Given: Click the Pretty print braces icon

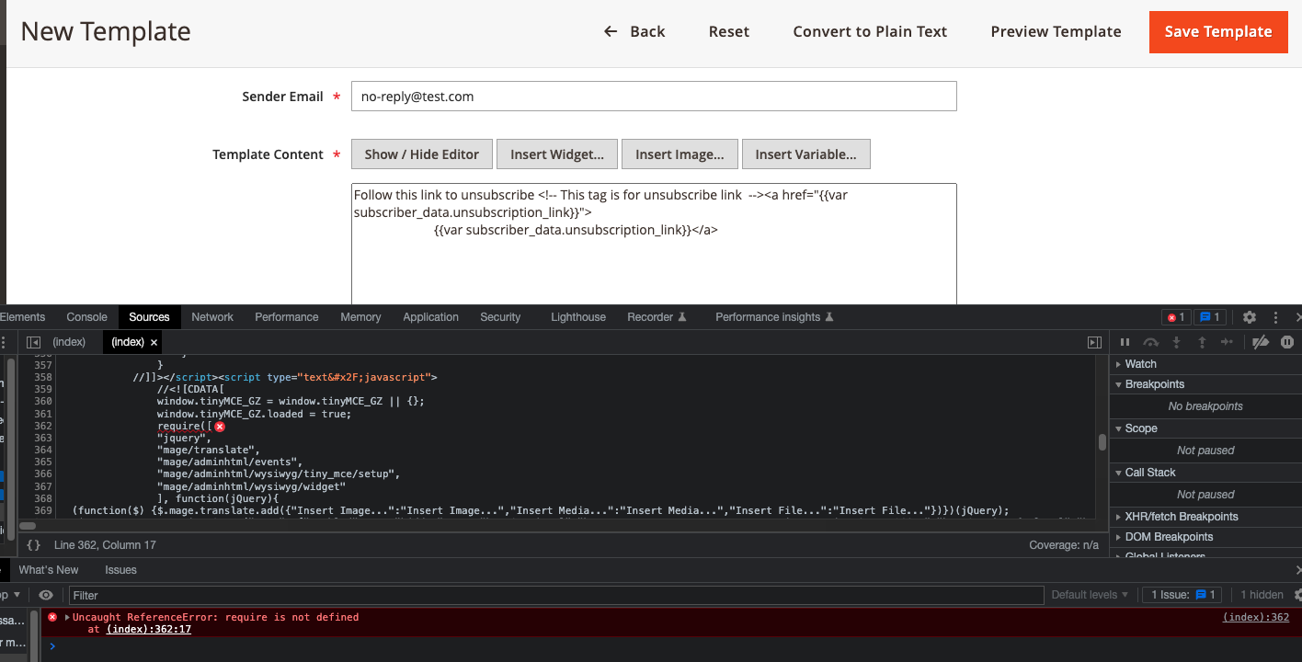Looking at the screenshot, I should pos(36,544).
